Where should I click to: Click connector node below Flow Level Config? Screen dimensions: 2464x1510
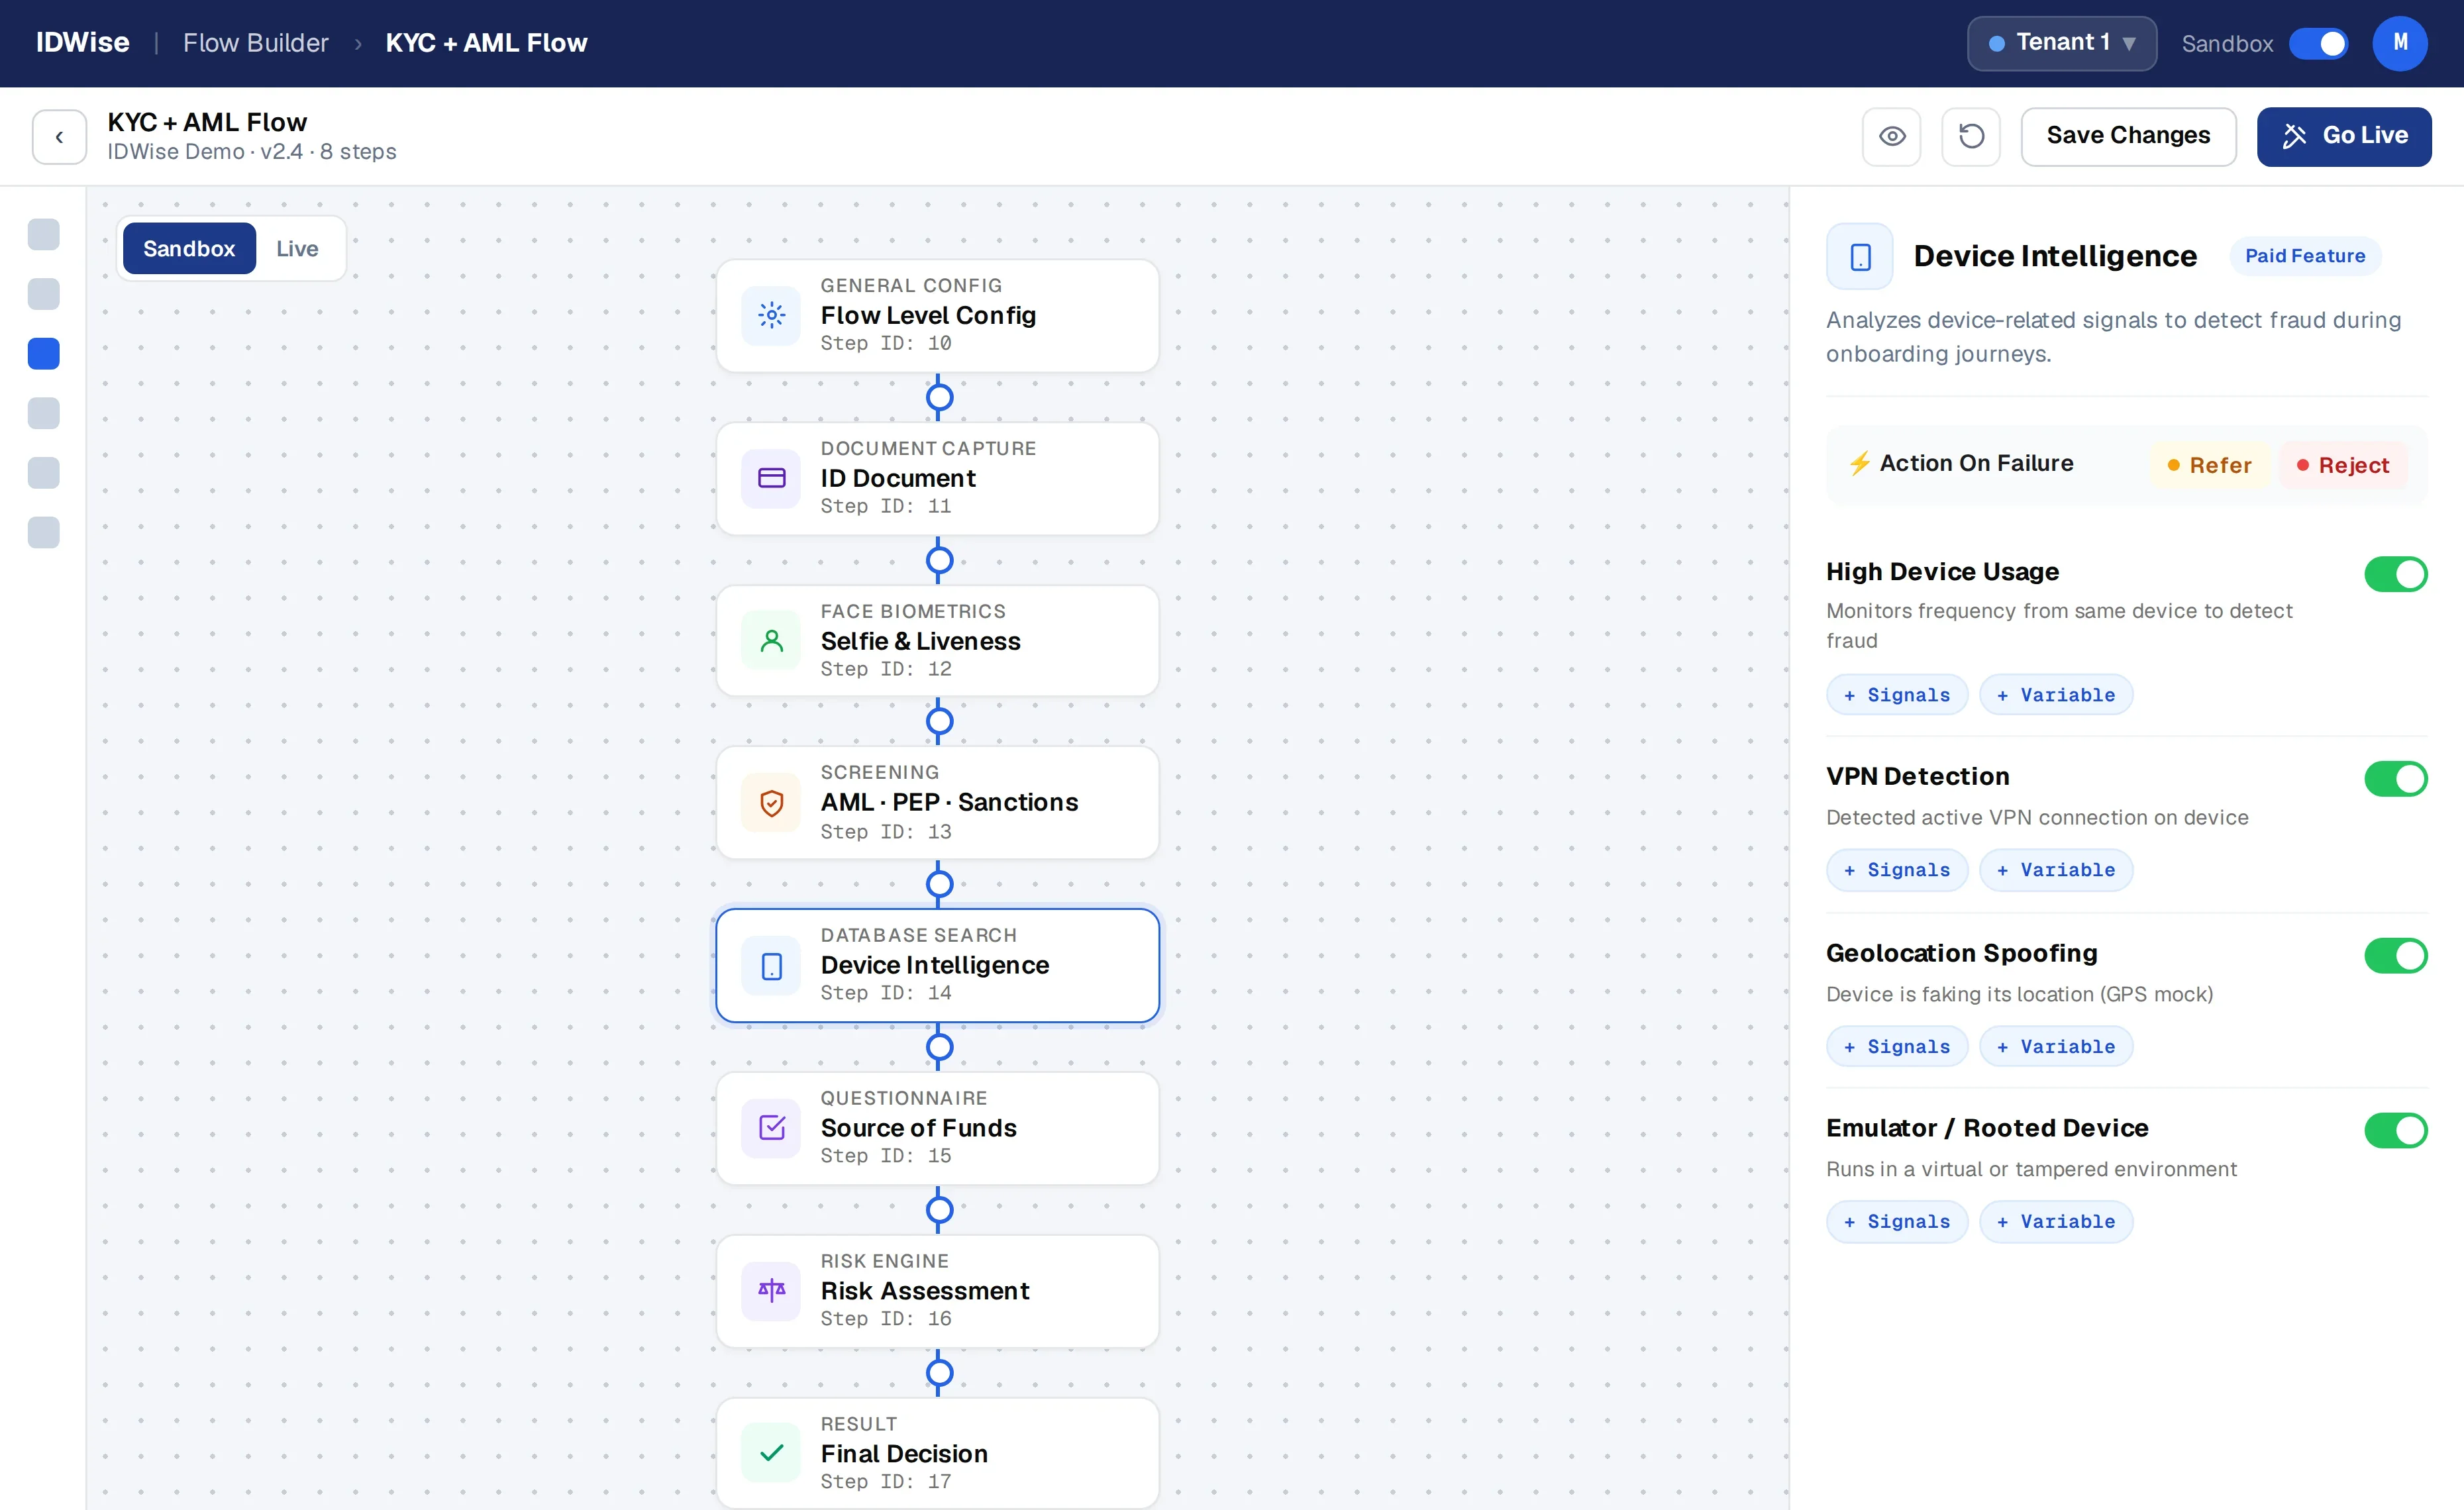tap(938, 397)
